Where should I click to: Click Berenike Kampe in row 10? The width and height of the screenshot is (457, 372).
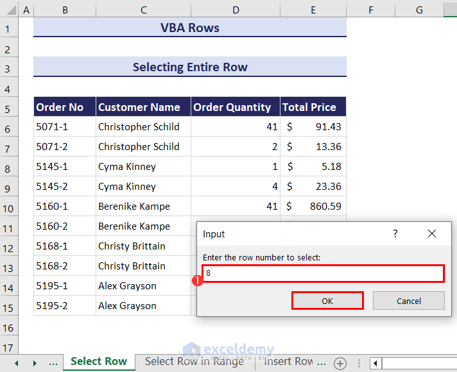tap(143, 207)
